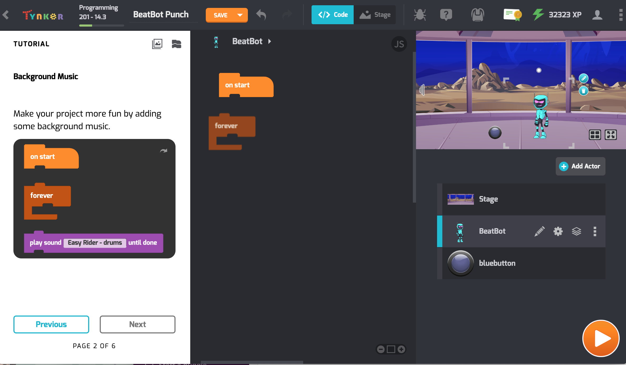Edit the BeatBot actor with the pencil icon

click(x=539, y=231)
